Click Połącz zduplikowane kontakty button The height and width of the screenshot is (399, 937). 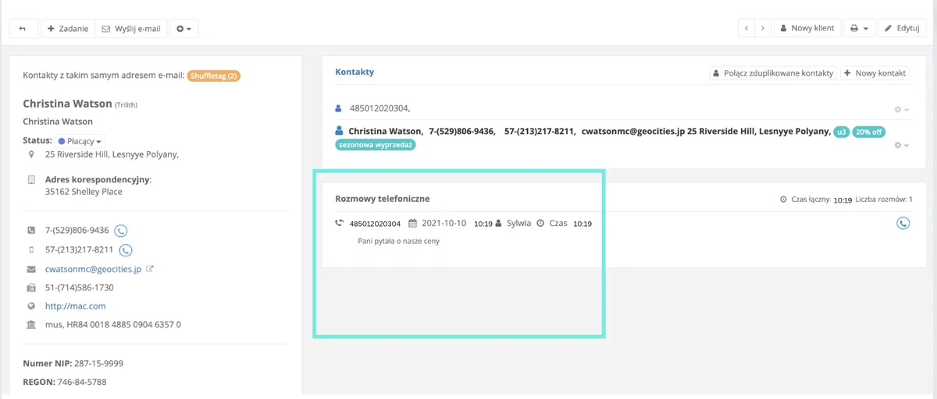(x=772, y=73)
